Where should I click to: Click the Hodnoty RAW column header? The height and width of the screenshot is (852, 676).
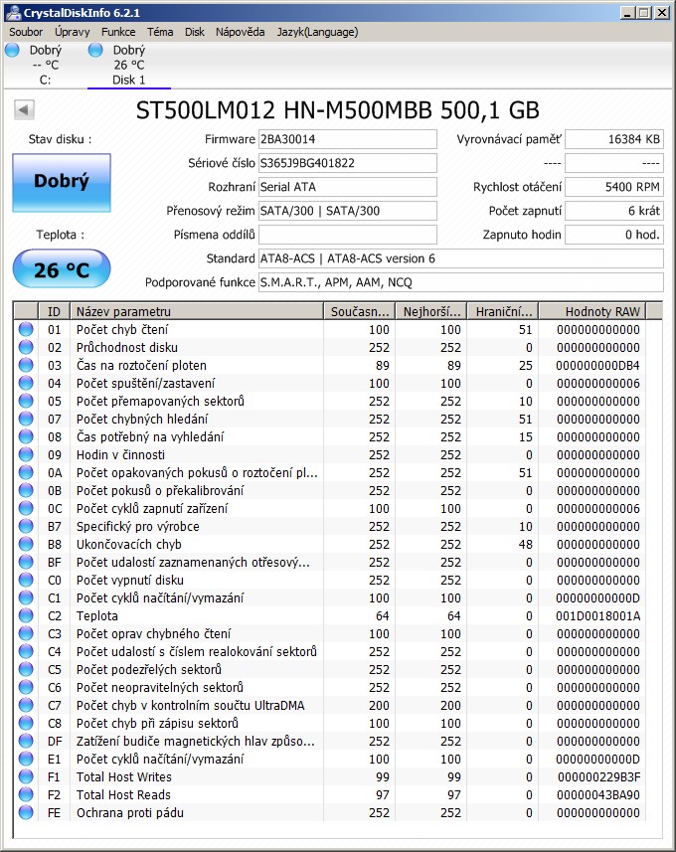pyautogui.click(x=592, y=311)
